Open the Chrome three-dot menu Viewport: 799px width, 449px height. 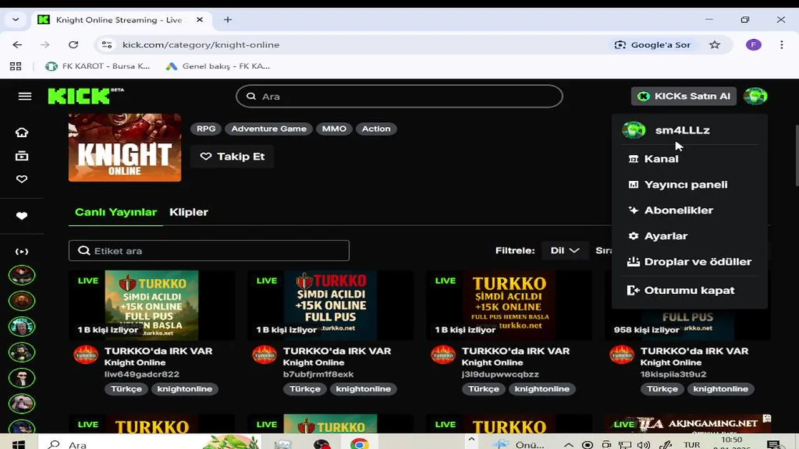[x=782, y=45]
